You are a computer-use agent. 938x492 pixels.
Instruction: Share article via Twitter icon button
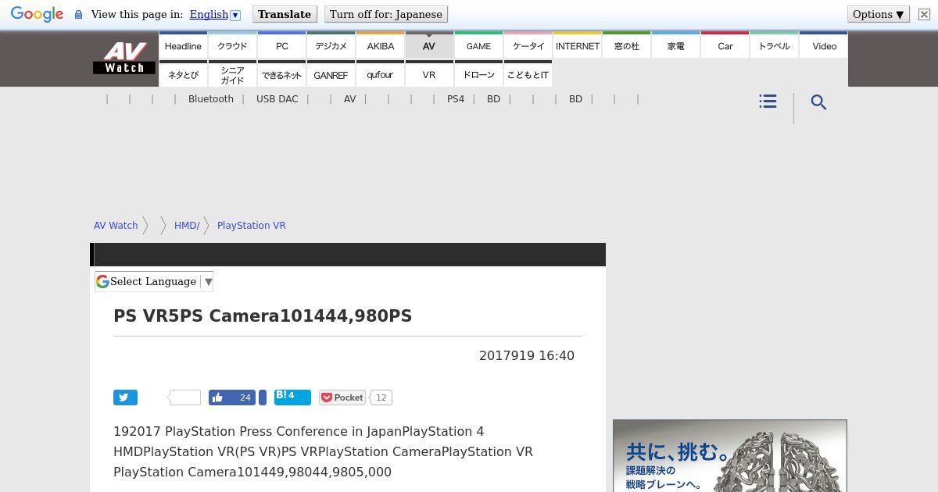[x=125, y=398]
